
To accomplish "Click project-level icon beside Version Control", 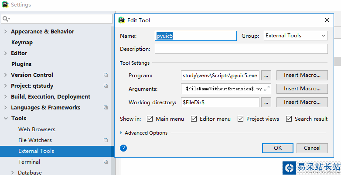I will (x=106, y=75).
